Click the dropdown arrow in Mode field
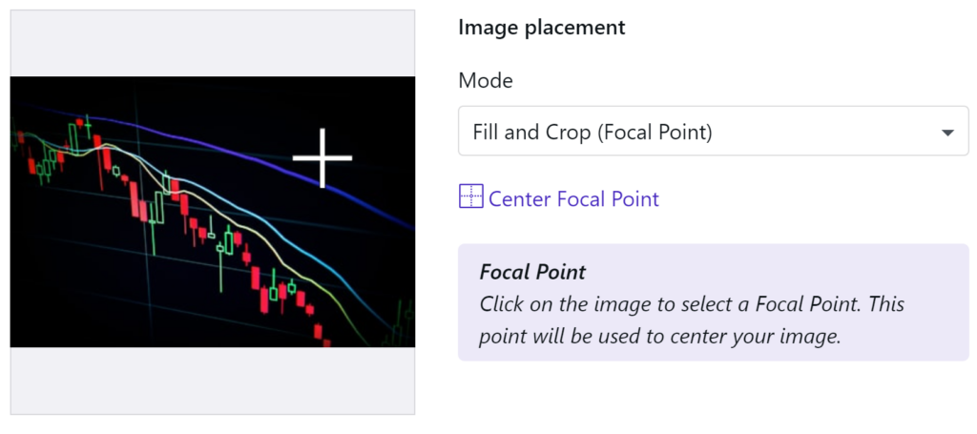Image resolution: width=977 pixels, height=434 pixels. pyautogui.click(x=947, y=133)
